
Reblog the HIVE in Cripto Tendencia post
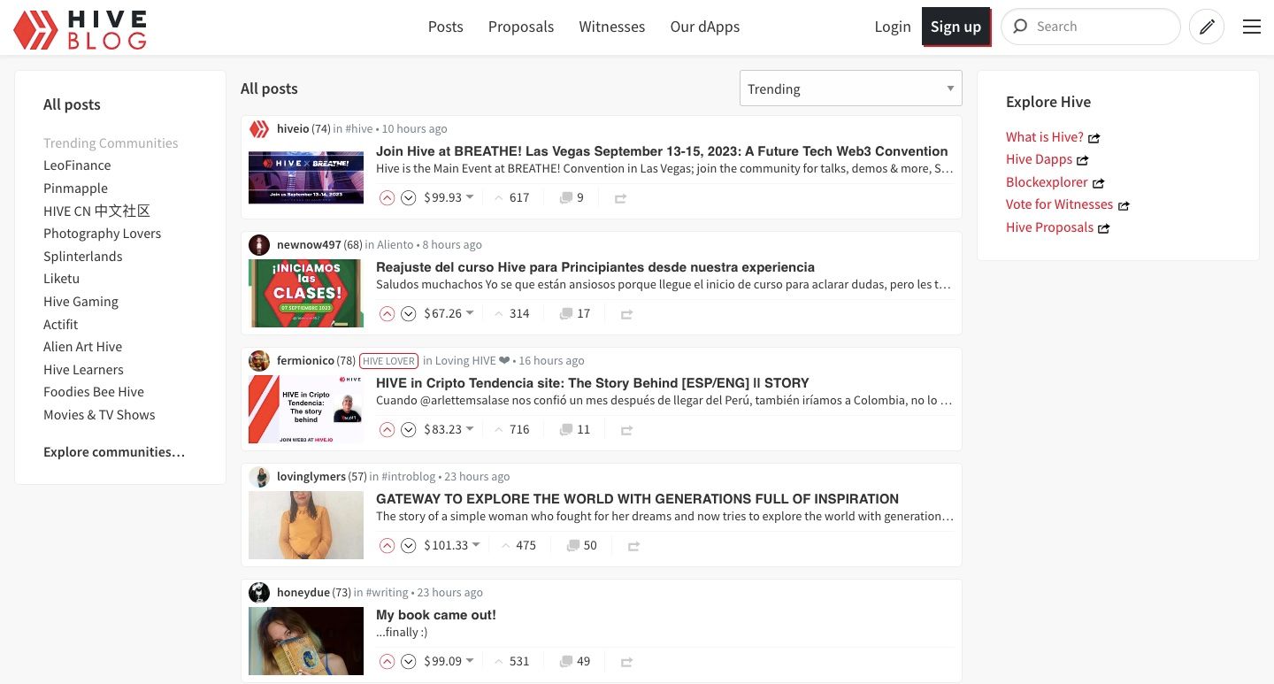click(x=626, y=430)
